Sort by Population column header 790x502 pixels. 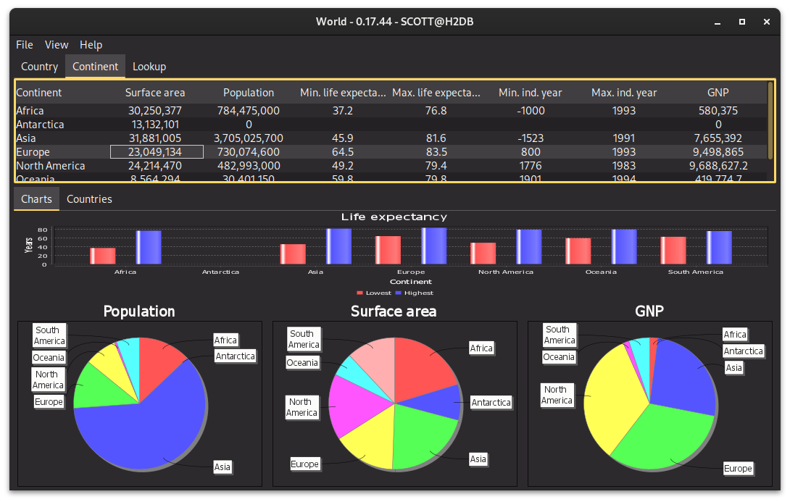tap(249, 93)
